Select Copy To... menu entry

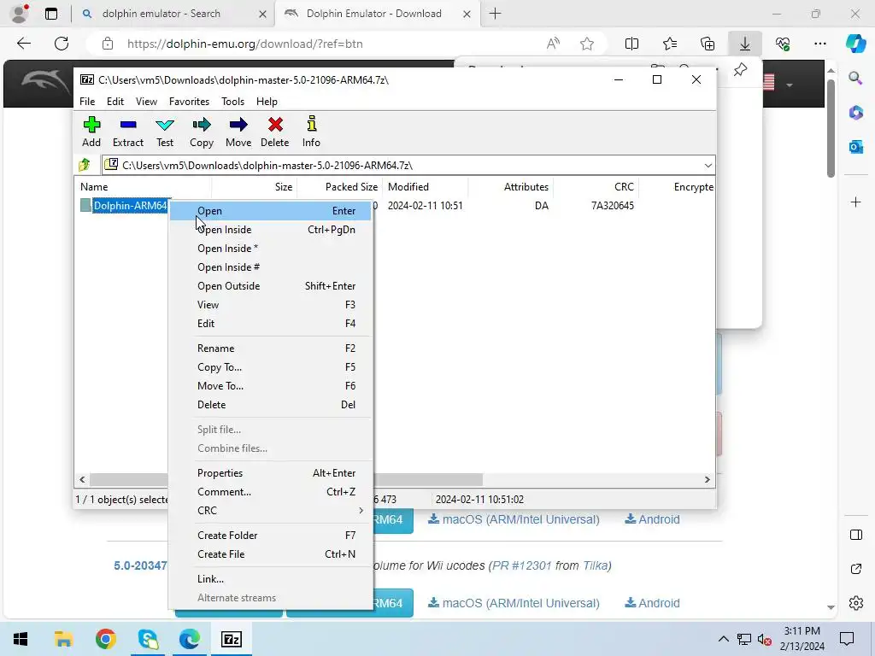pos(271,367)
